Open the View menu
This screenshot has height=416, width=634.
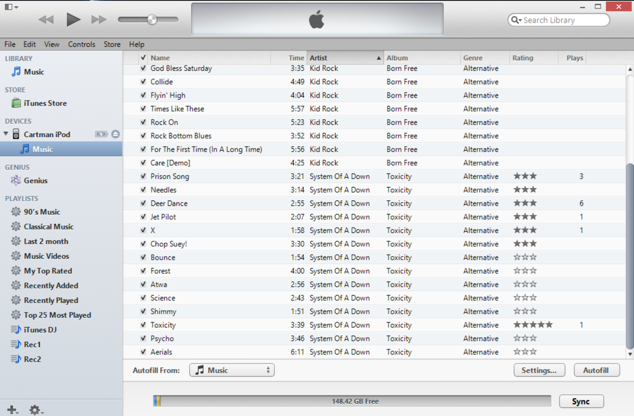(x=52, y=44)
